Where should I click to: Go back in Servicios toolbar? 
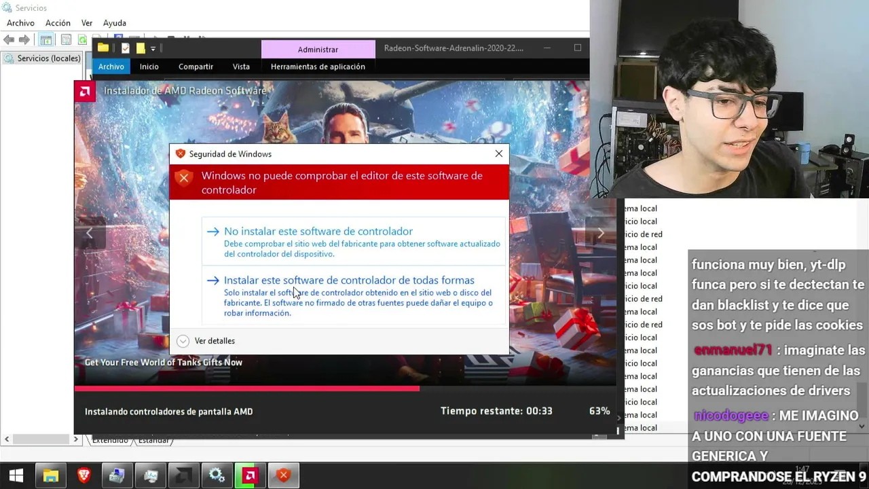click(x=9, y=40)
